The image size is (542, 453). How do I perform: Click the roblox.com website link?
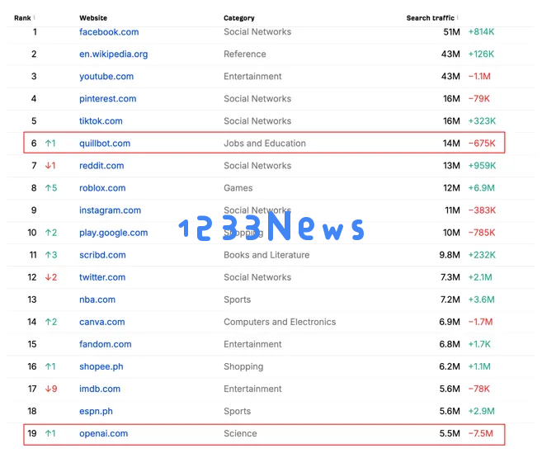[x=102, y=188]
